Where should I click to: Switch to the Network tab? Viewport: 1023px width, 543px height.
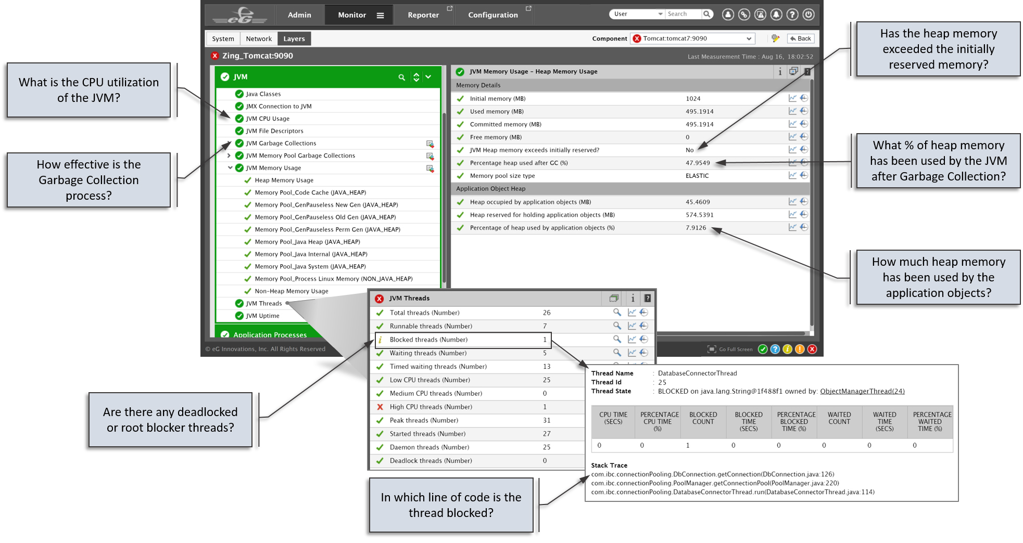tap(259, 38)
